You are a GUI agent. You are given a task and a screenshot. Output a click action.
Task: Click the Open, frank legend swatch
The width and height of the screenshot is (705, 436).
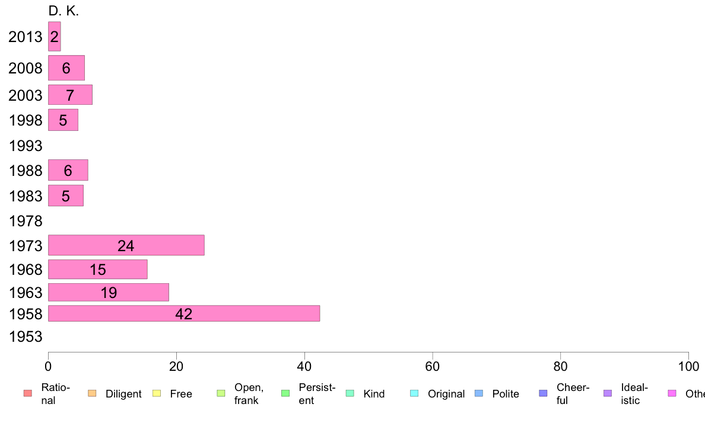[221, 393]
